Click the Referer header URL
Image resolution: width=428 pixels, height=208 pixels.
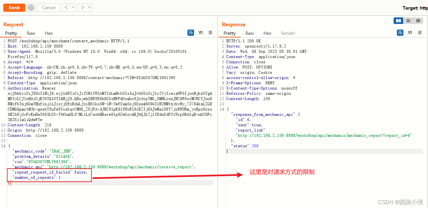point(102,78)
